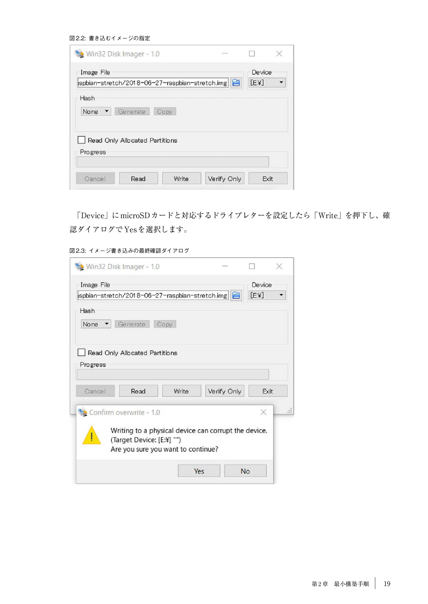The width and height of the screenshot is (428, 604).
Task: Click the Image File path field in upper window
Action: pos(153,83)
